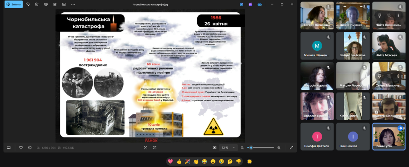
Task: Adjust the zoom slider handle
Action: 251,148
